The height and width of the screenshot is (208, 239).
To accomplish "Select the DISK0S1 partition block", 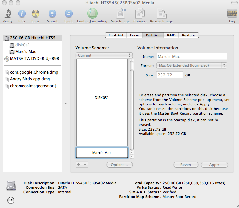I will [x=102, y=103].
